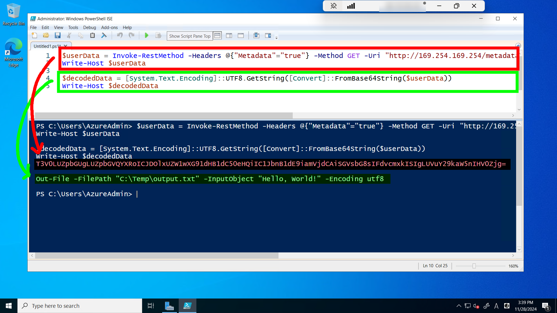Toggle the Show Script Pane Top layout
The image size is (557, 313).
coord(217,36)
